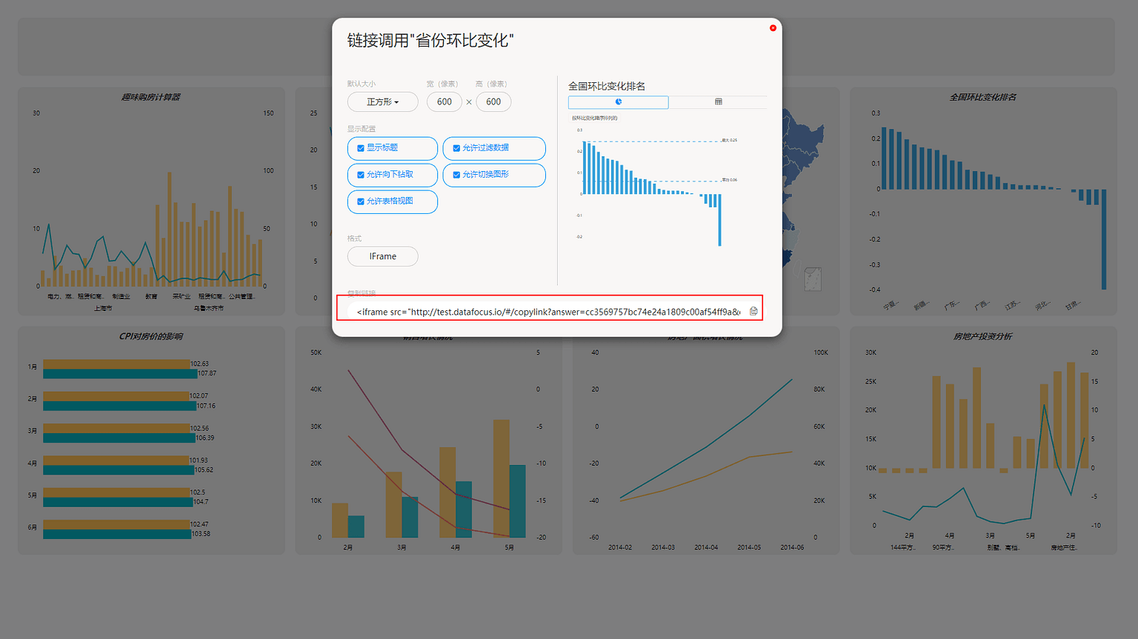This screenshot has height=639, width=1138.
Task: Click the 107.87 value in CPI chart
Action: tap(207, 373)
